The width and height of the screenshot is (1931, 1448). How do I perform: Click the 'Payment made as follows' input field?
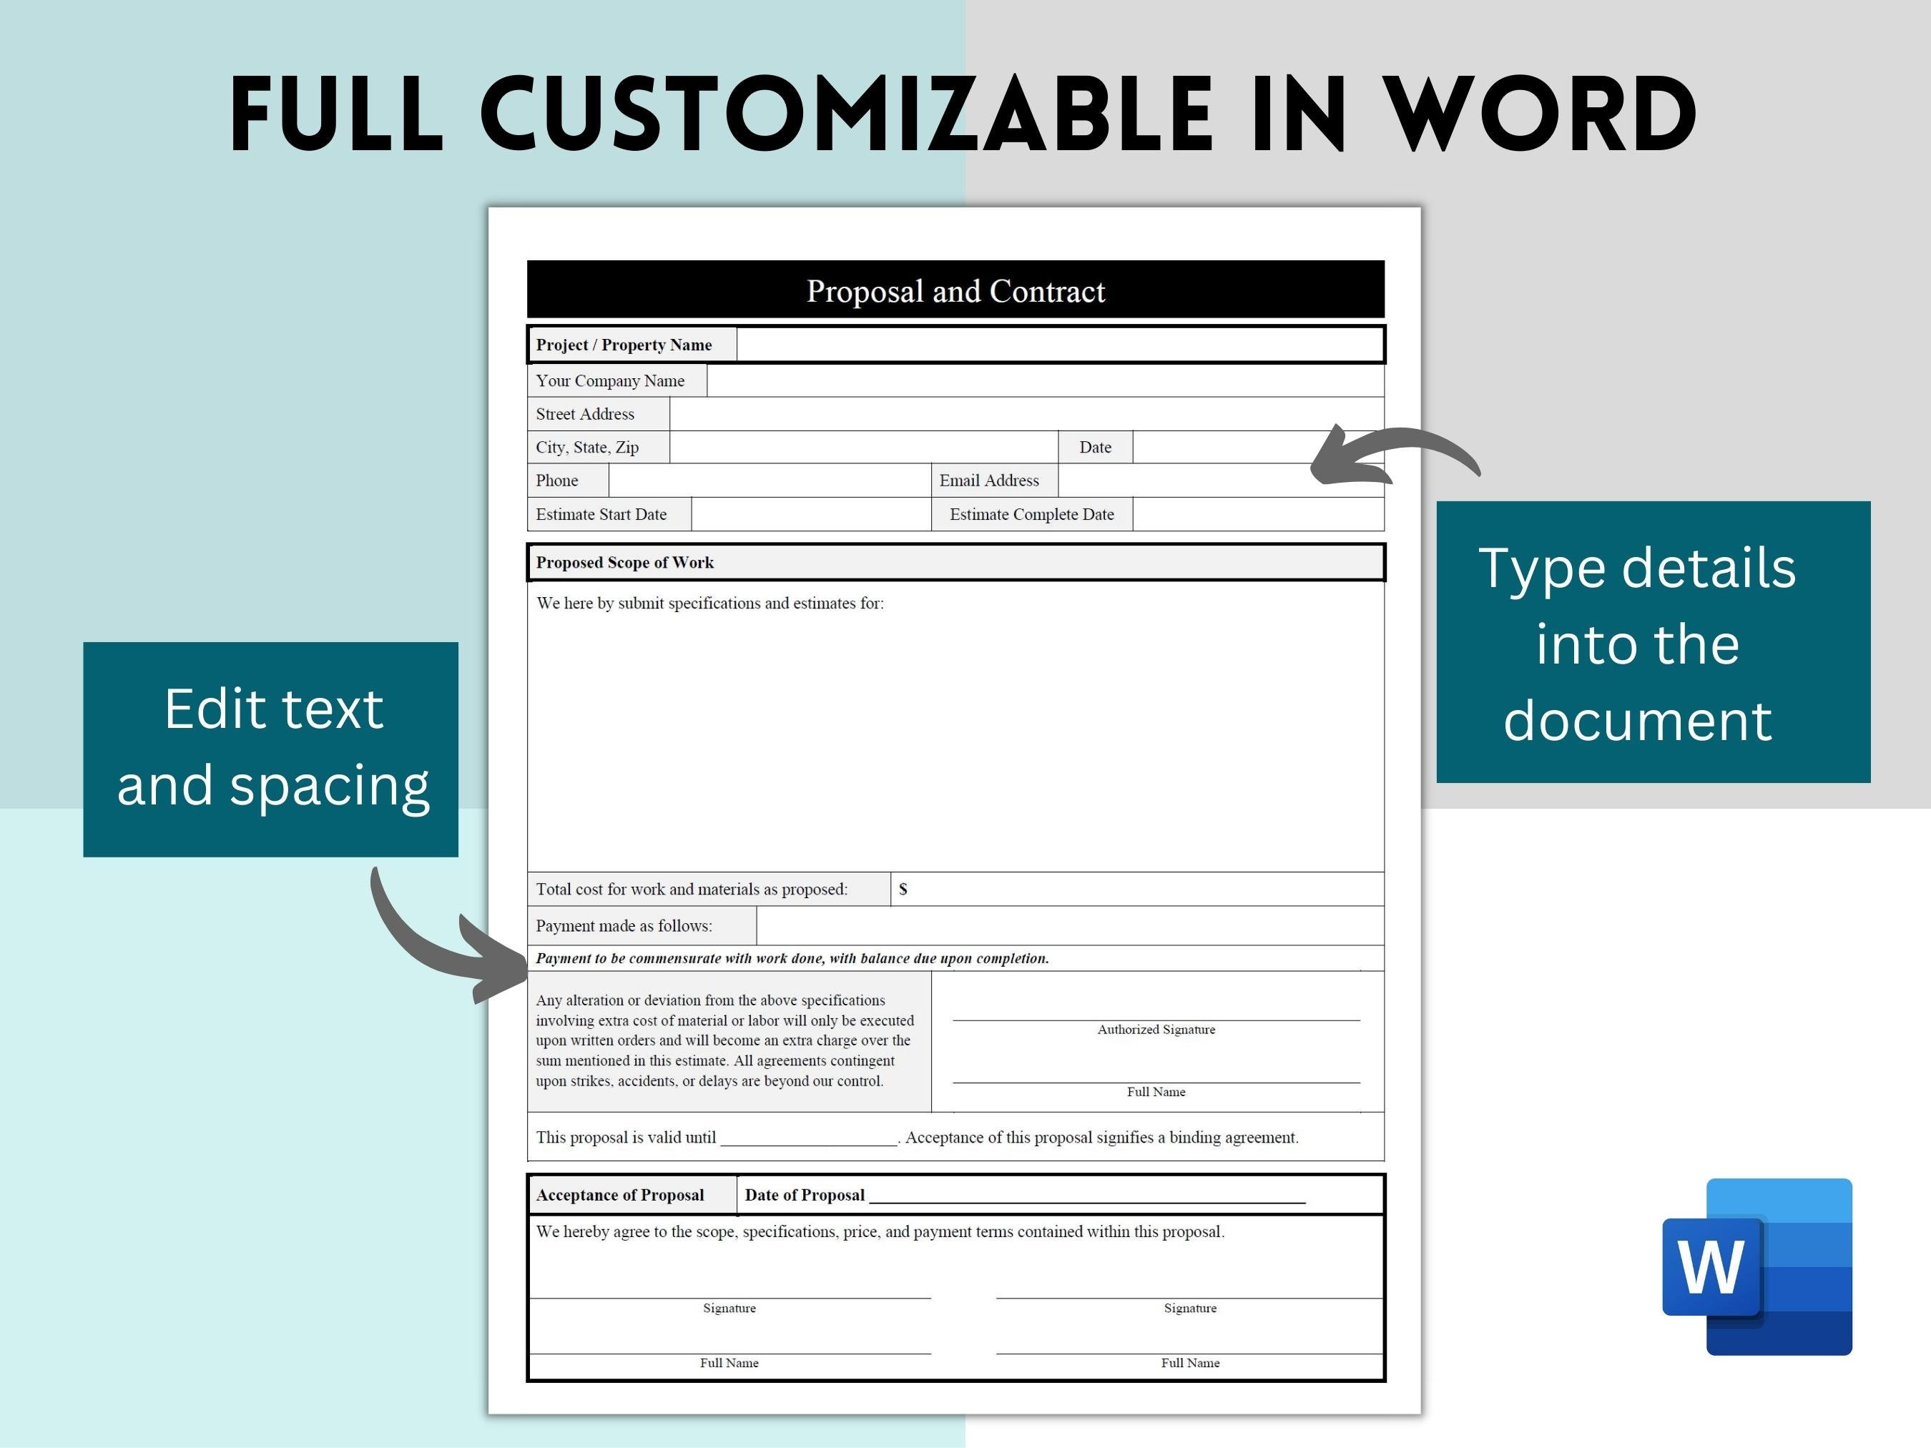tap(1070, 925)
